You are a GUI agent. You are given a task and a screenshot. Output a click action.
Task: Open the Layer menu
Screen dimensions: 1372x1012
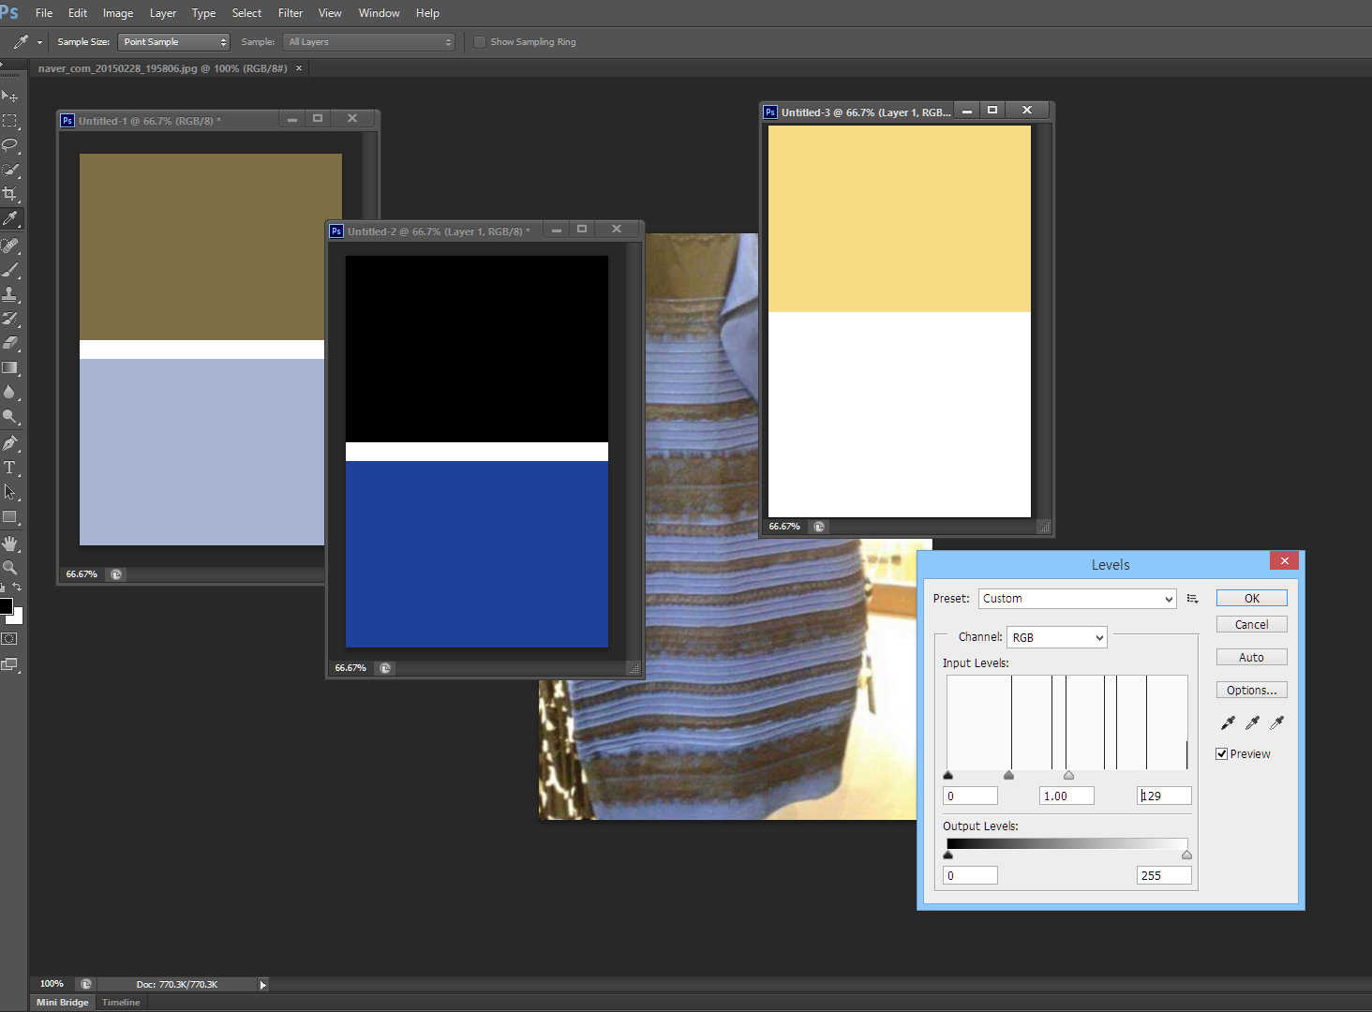click(163, 13)
